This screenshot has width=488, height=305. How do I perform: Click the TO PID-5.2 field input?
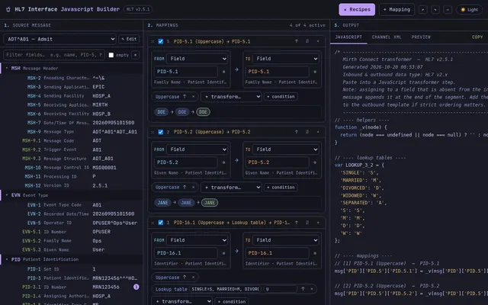point(277,162)
